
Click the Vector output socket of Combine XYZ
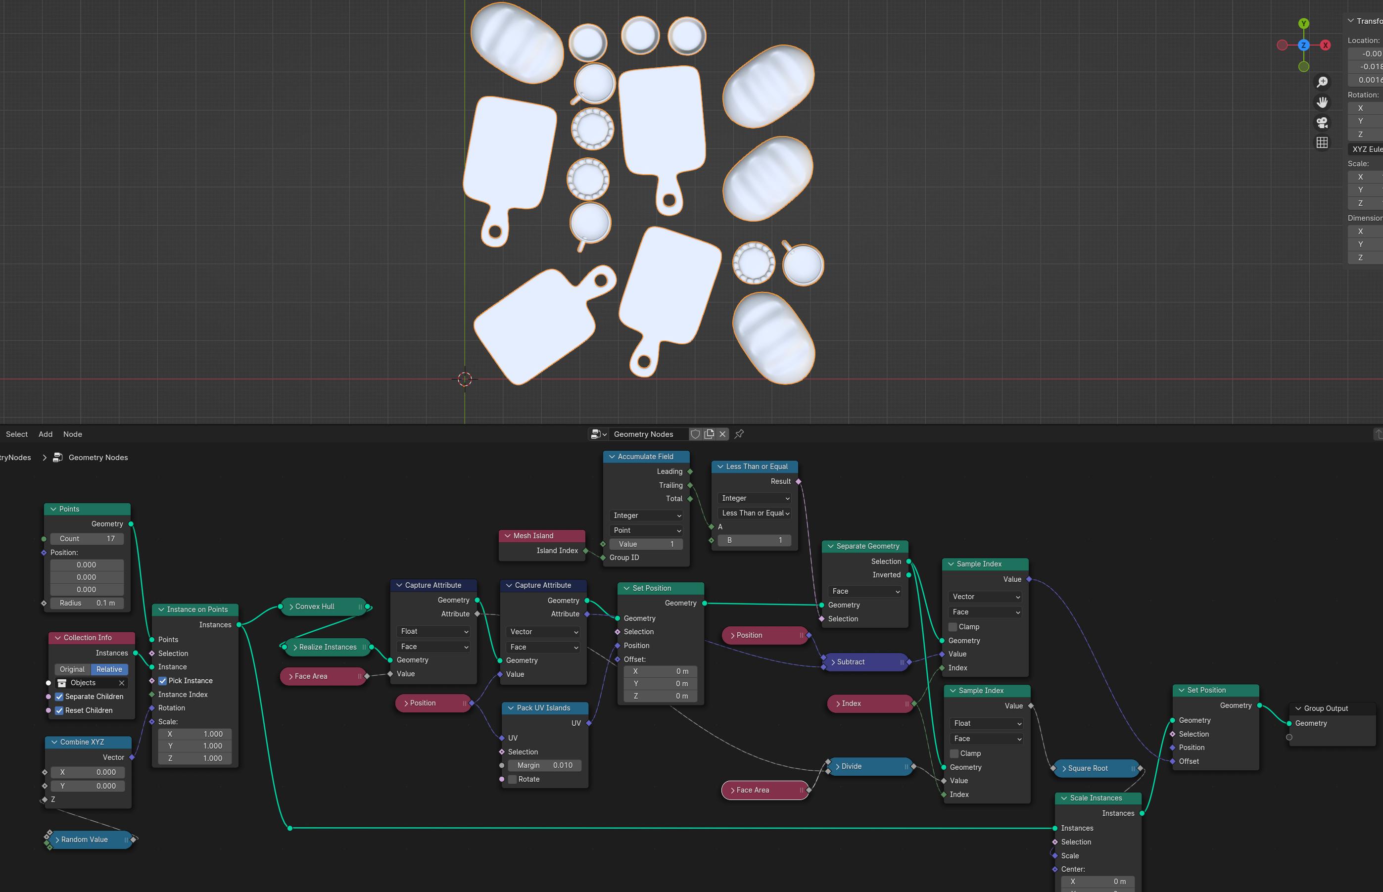pos(132,757)
